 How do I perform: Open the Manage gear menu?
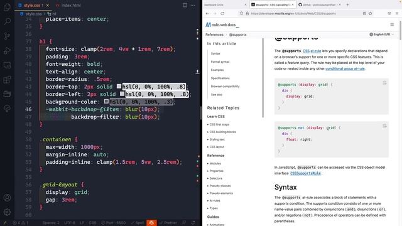7,212
